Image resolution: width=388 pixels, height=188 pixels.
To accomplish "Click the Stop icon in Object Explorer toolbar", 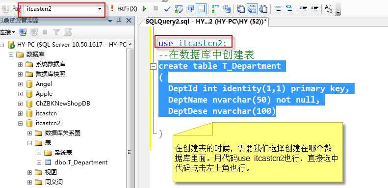I will 45,32.
